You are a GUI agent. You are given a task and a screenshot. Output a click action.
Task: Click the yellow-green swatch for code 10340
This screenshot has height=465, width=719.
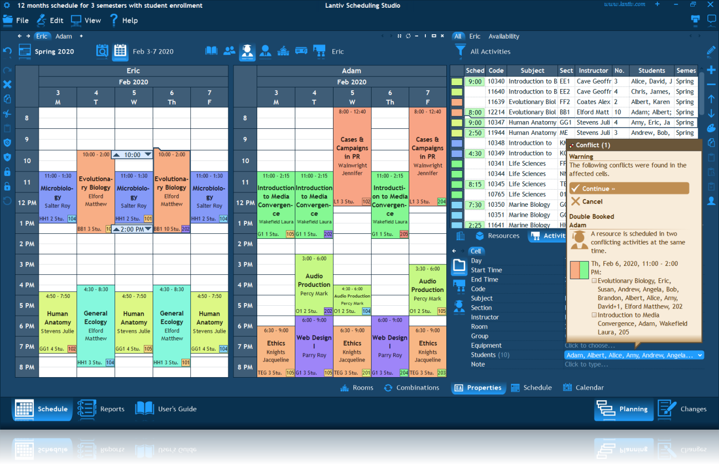tap(457, 81)
